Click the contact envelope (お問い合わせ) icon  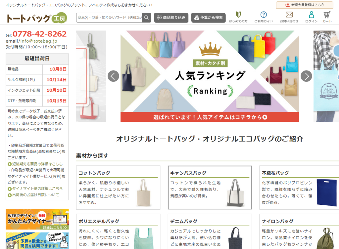[x=289, y=17]
